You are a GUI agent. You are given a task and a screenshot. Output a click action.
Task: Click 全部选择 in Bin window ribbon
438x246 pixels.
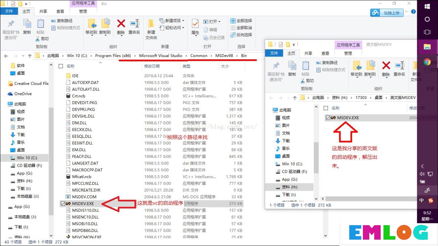point(241,21)
